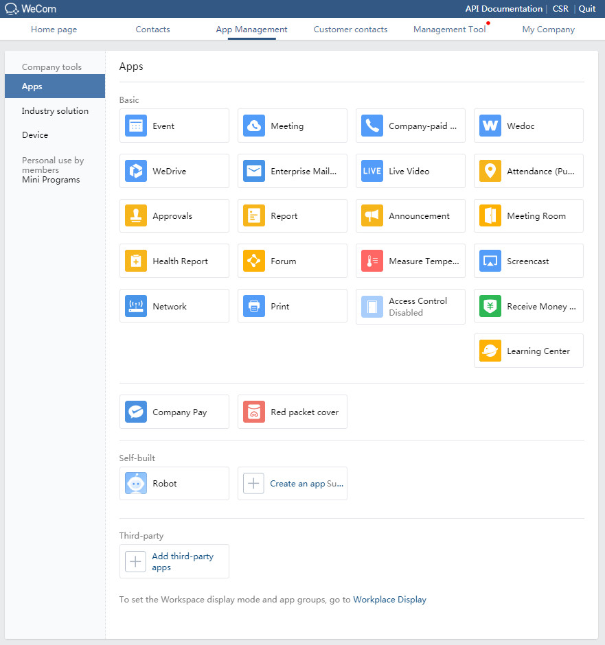The width and height of the screenshot is (605, 645).
Task: Switch to the My Company tab
Action: click(x=548, y=30)
